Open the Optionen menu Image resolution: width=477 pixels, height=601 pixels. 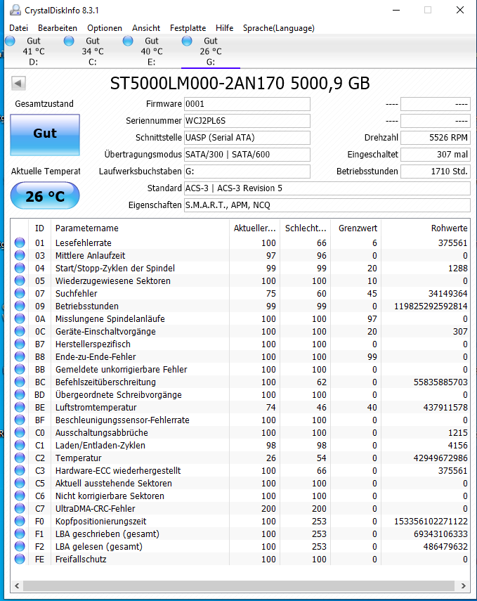pos(105,28)
